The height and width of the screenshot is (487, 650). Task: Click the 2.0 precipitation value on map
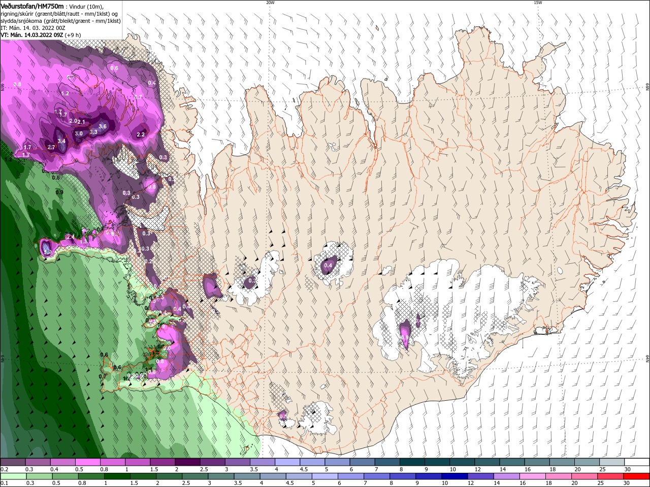coord(73,121)
